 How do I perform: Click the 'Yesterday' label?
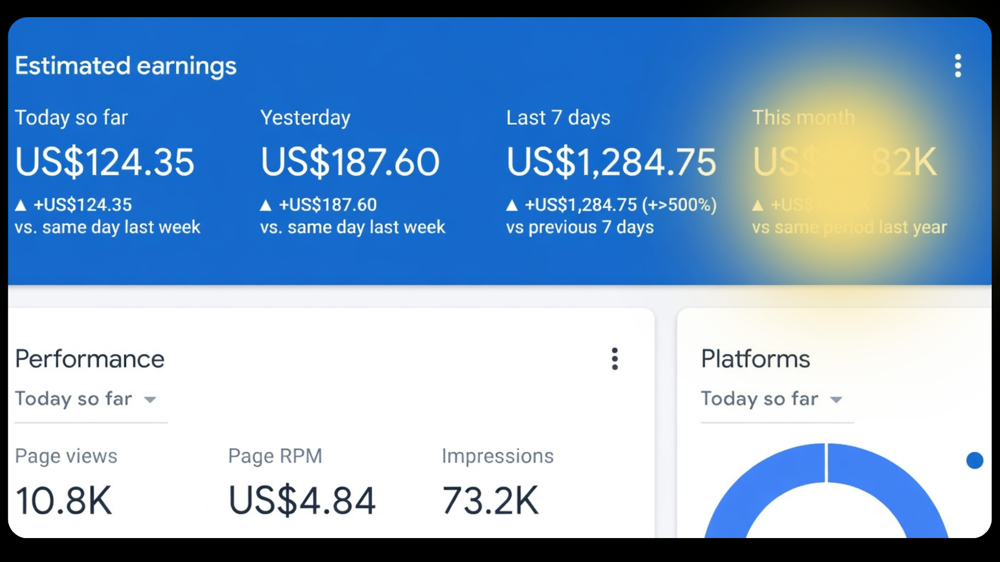tap(305, 118)
